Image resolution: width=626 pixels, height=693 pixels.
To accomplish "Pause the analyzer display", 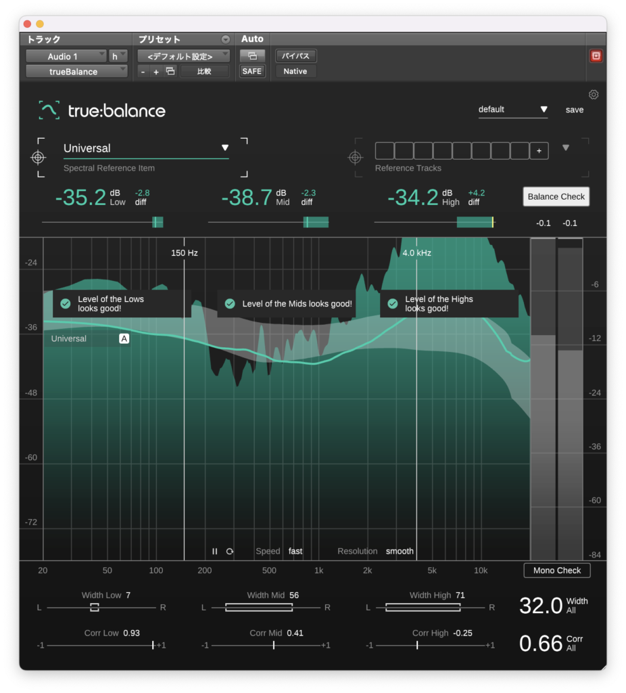I will click(x=214, y=551).
